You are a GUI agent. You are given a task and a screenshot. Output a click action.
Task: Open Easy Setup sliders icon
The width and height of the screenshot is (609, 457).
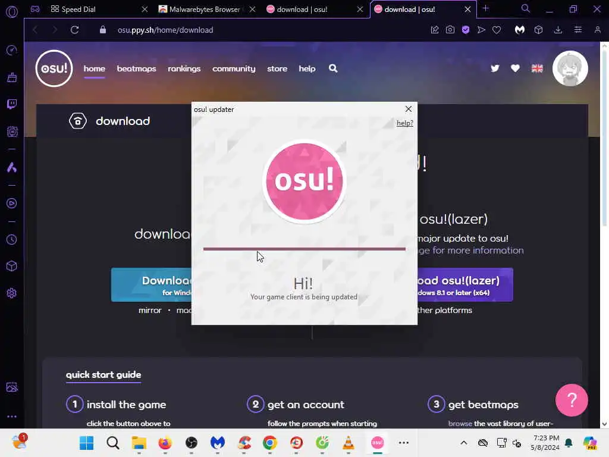click(x=578, y=30)
